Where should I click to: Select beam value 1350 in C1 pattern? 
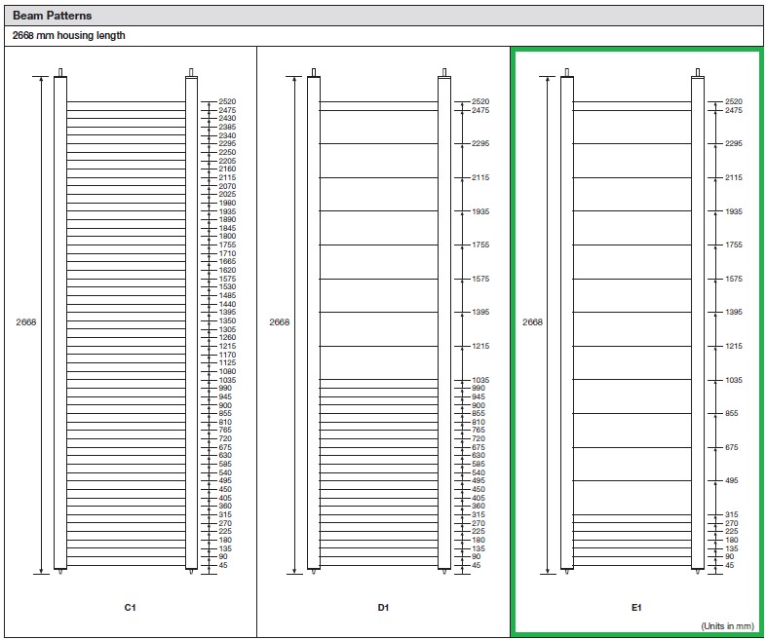coord(227,321)
